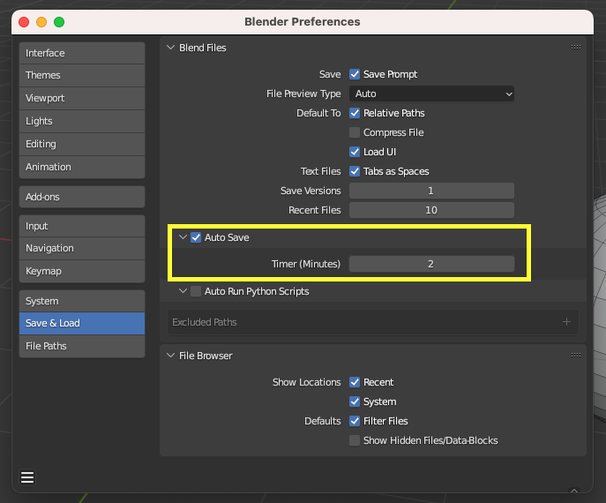Image resolution: width=606 pixels, height=503 pixels.
Task: Disable the Auto Save checkbox
Action: coord(196,237)
